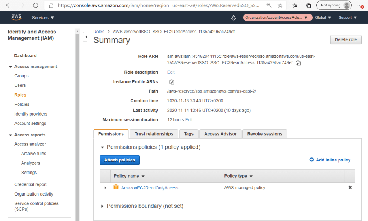Bookmark this page with star icon

pos(280,5)
